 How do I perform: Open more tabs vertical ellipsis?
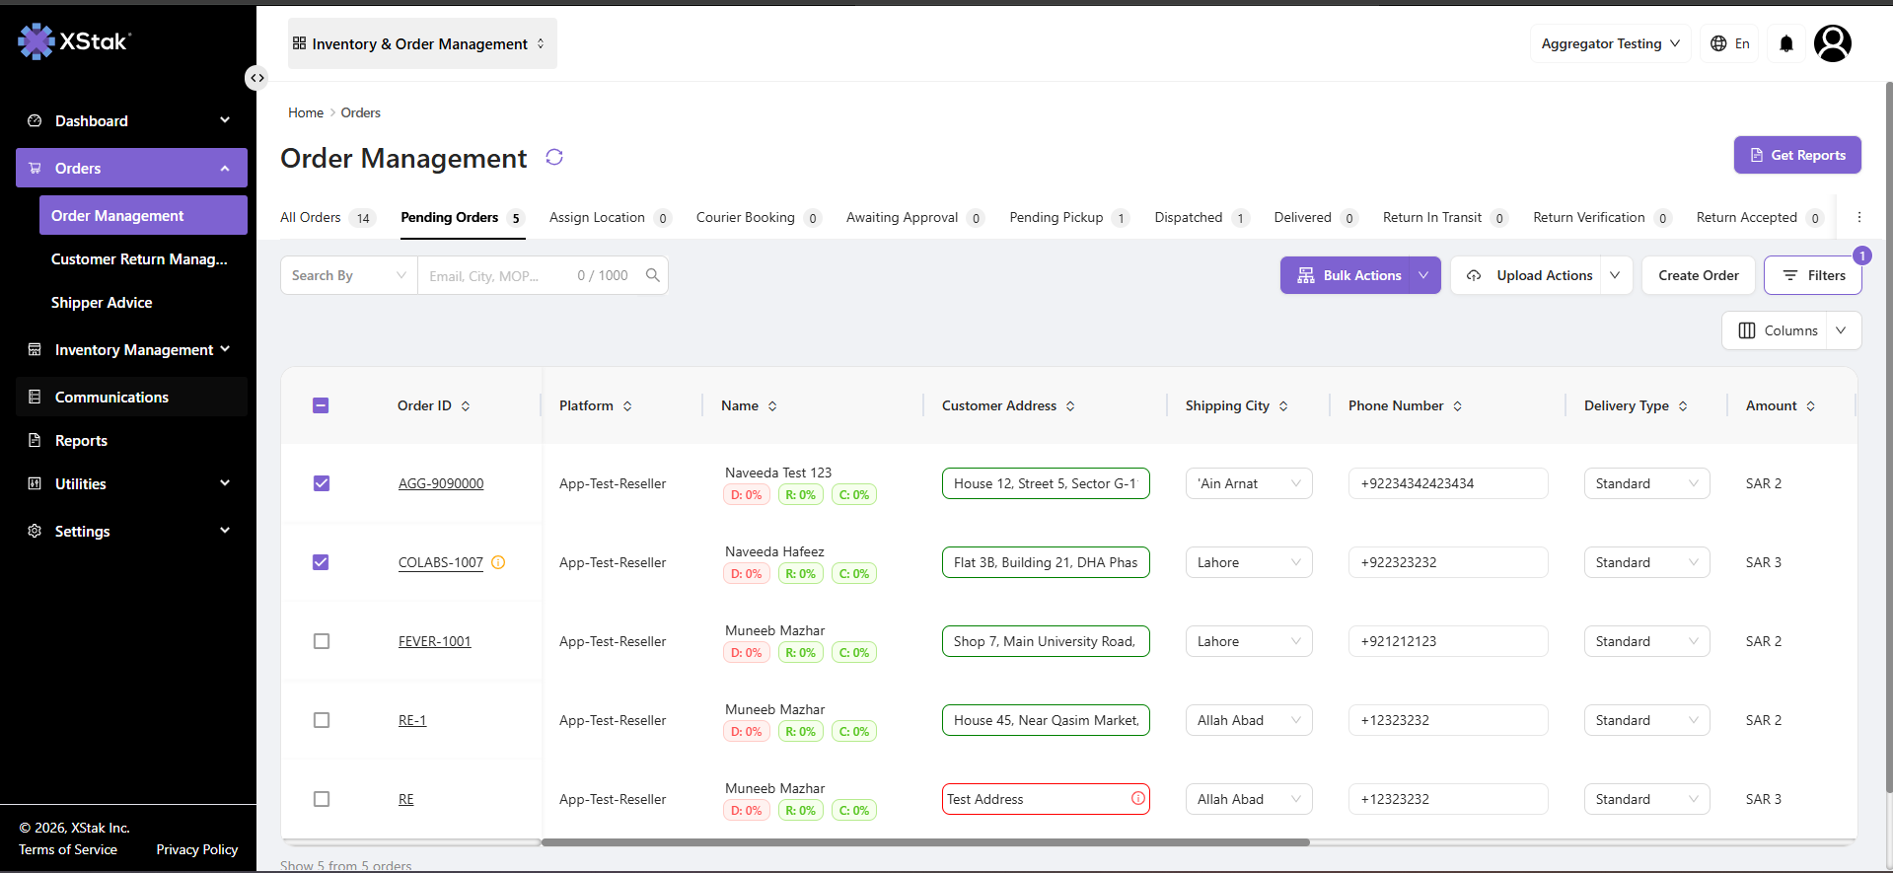(1859, 217)
